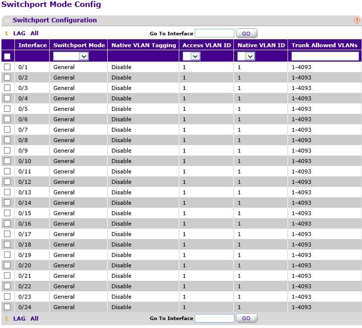The height and width of the screenshot is (328, 362).
Task: Switch to the bottom LAG link
Action: (19, 319)
